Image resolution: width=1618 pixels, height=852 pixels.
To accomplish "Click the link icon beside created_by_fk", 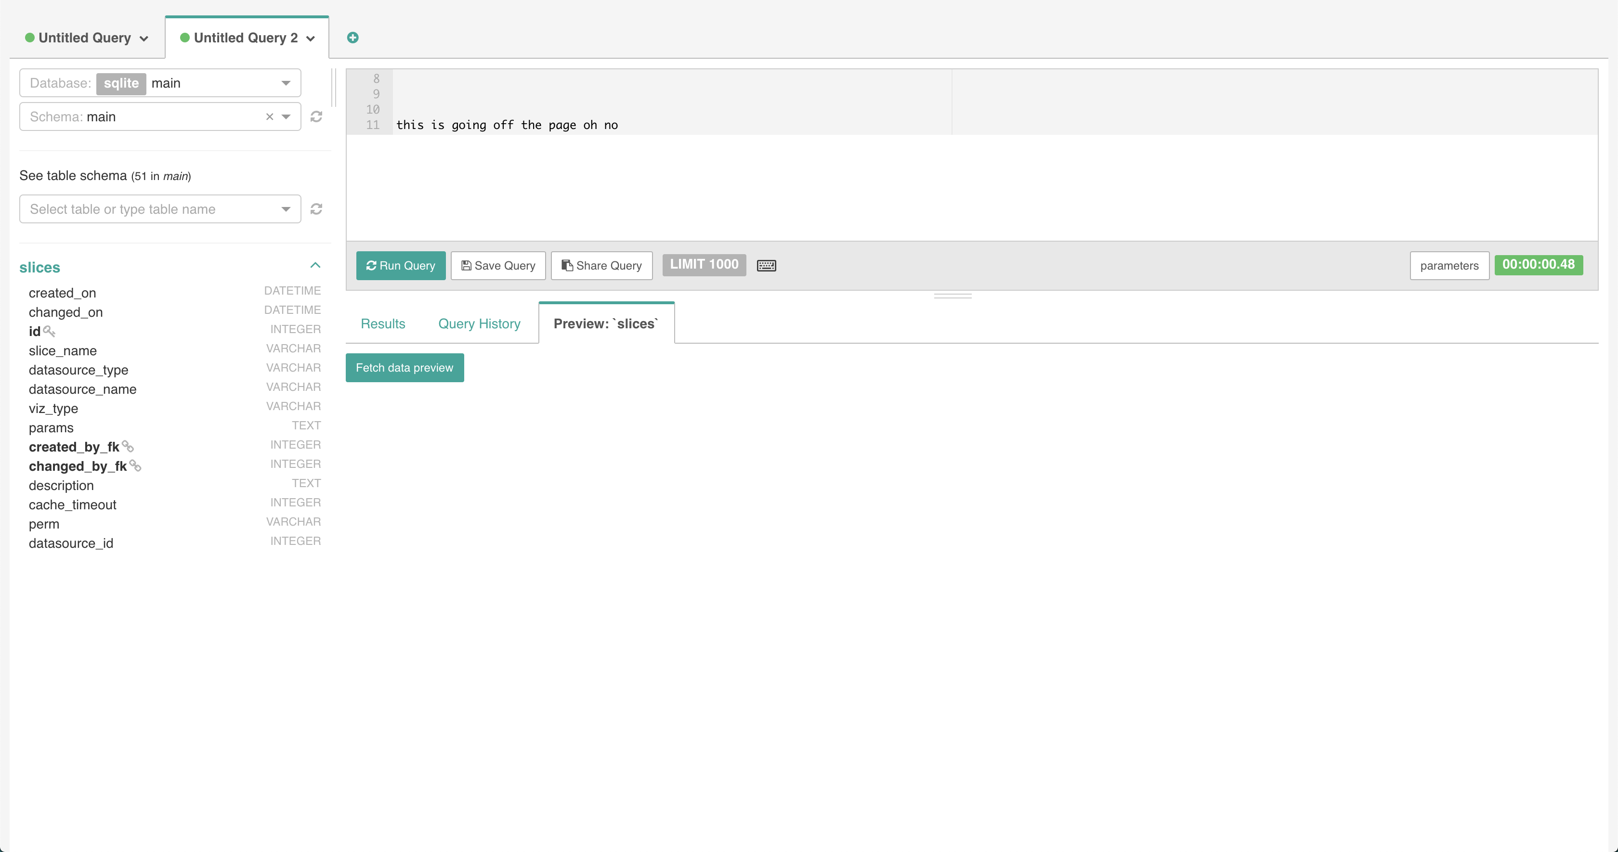I will coord(128,446).
